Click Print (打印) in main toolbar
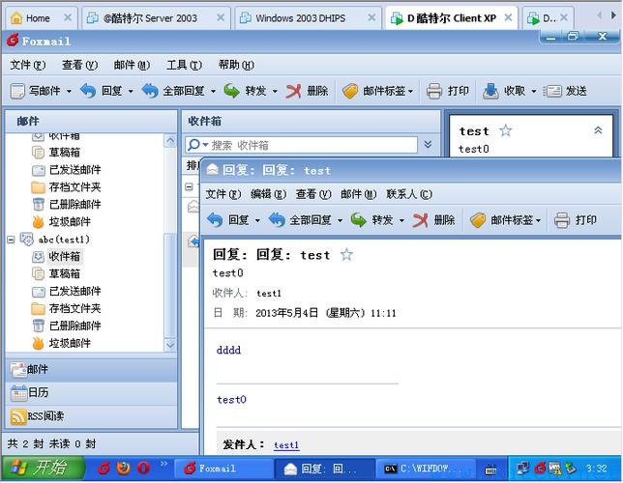The height and width of the screenshot is (483, 623). [x=448, y=91]
